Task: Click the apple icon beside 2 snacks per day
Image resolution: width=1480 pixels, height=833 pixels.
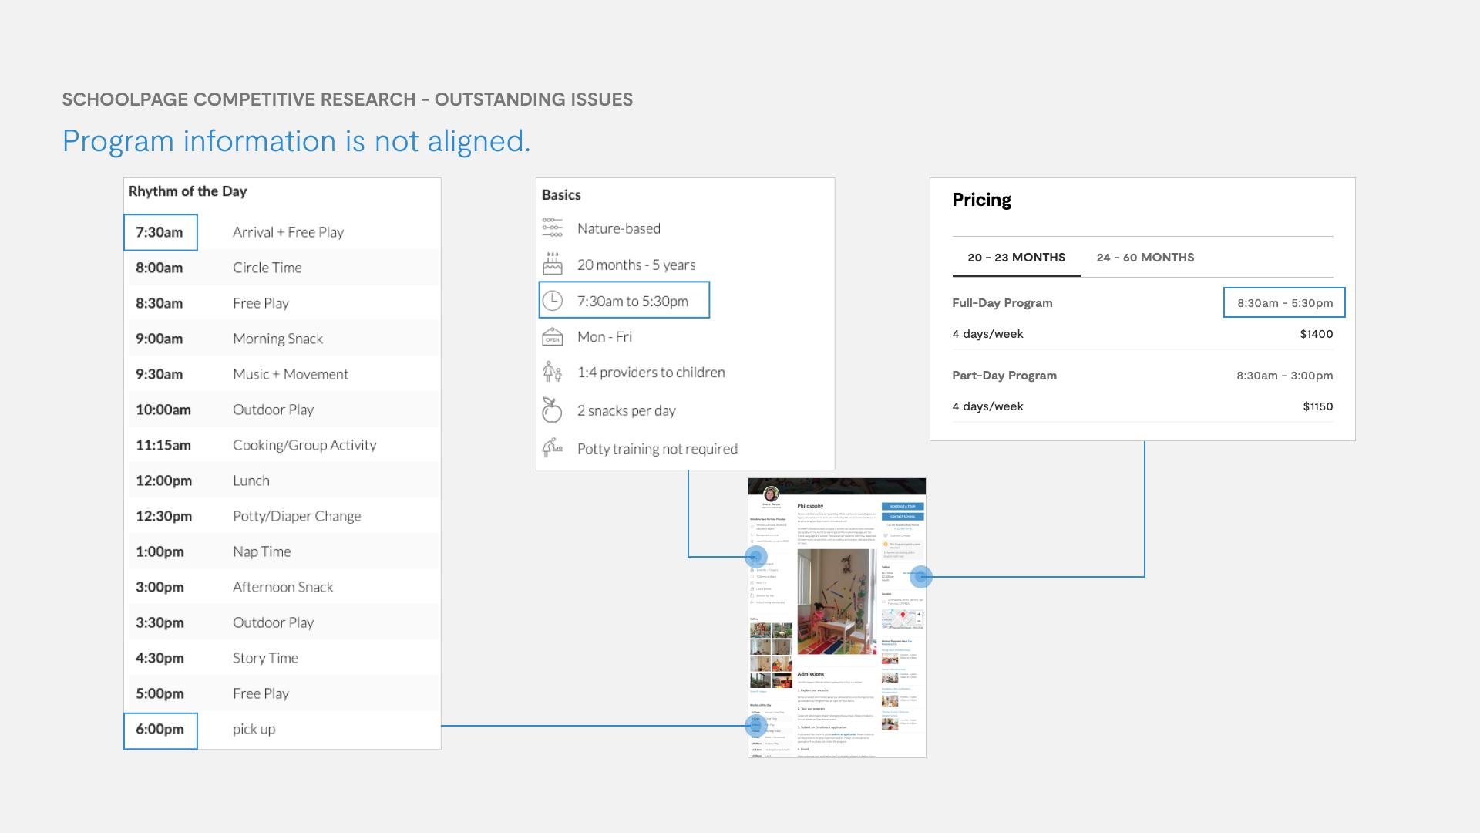Action: point(552,410)
